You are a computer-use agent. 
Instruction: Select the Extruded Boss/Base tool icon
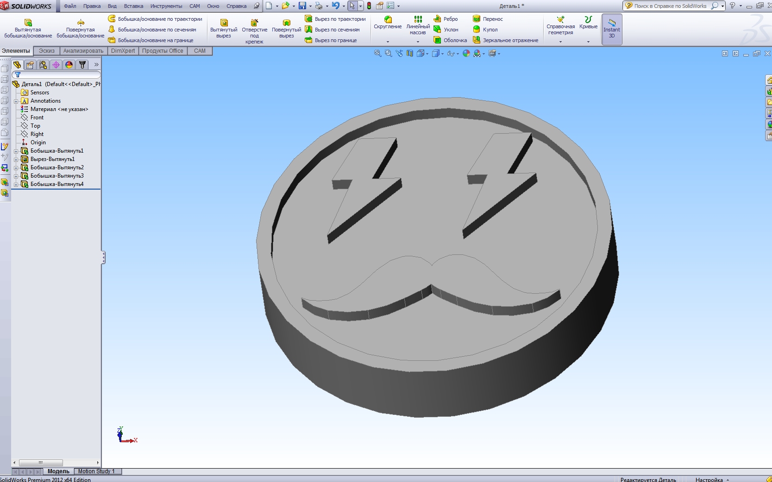[x=28, y=23]
